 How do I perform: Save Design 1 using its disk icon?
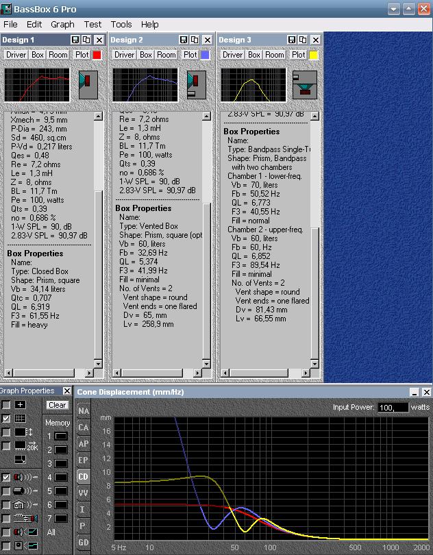point(75,40)
